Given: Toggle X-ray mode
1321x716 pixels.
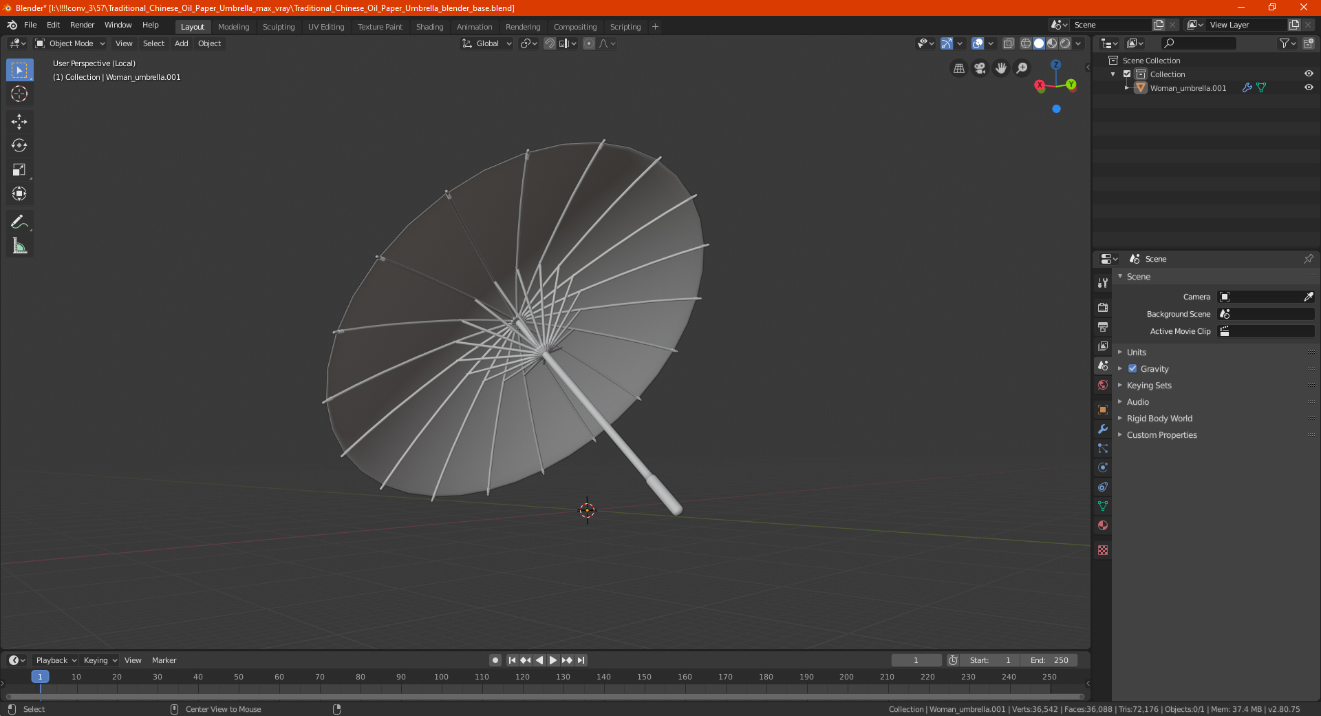Looking at the screenshot, I should [x=1009, y=43].
